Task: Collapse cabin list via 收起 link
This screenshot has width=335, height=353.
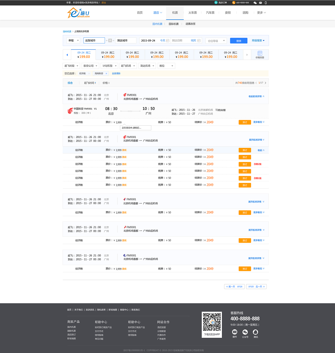Action: pos(261,150)
